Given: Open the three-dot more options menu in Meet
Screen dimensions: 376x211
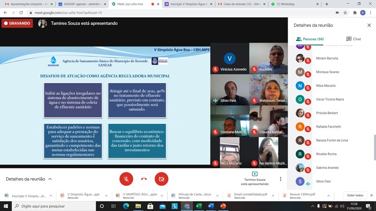Looking at the screenshot, I should [x=281, y=179].
